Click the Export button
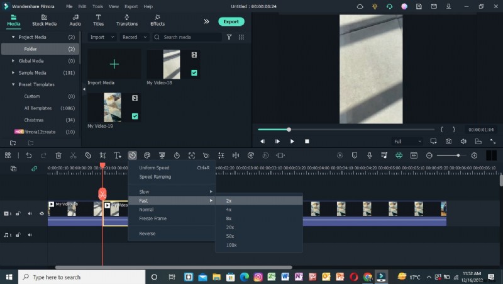 coord(231,21)
